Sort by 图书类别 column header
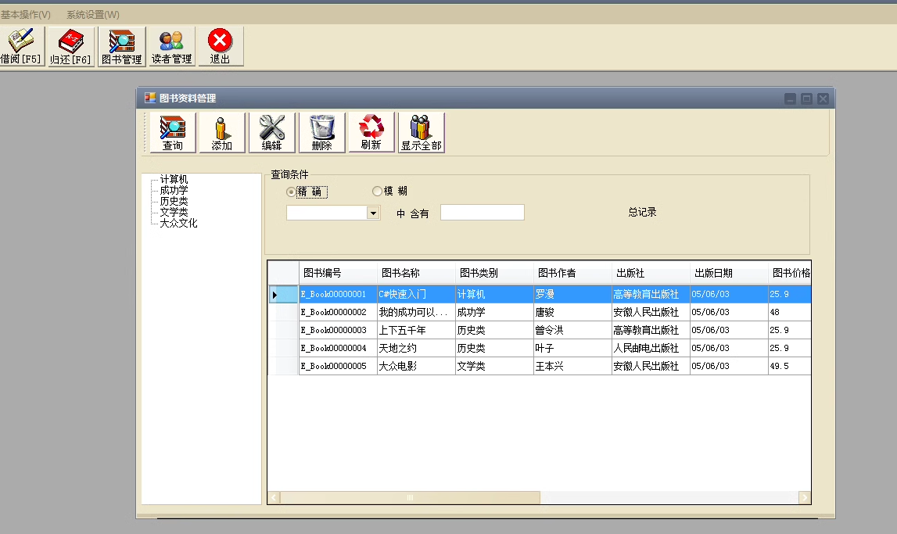Image resolution: width=897 pixels, height=534 pixels. pyautogui.click(x=495, y=273)
